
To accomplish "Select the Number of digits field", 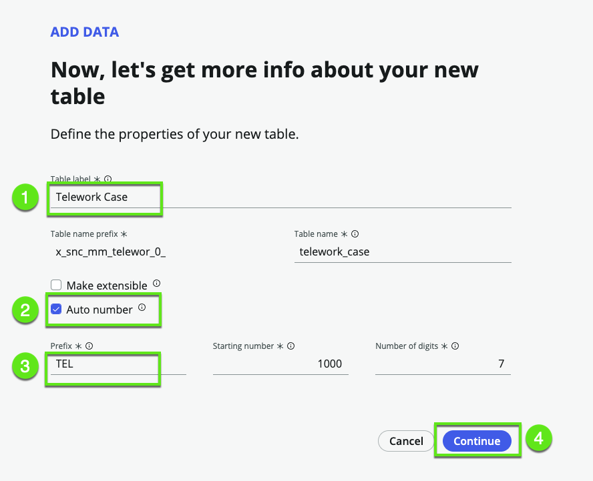I will (443, 364).
